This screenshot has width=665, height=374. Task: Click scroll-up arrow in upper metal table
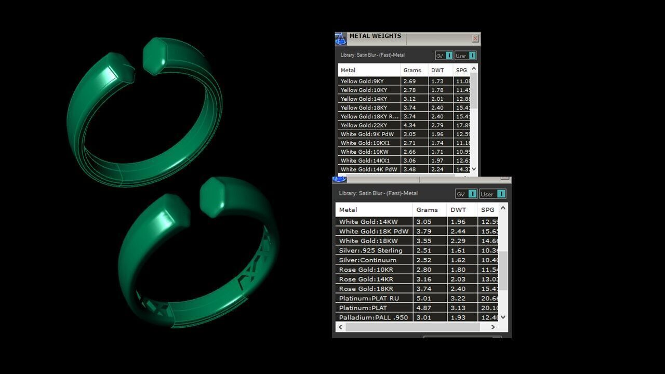[x=474, y=69]
